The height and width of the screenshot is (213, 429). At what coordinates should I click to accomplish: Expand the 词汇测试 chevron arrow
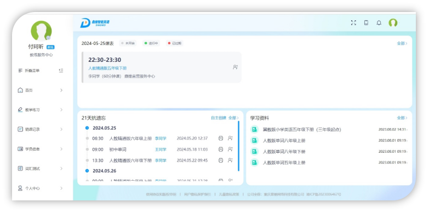point(61,169)
